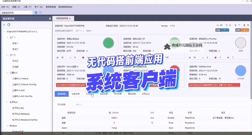
Task: Select 车间一 in the server tree
Action: coord(15,43)
